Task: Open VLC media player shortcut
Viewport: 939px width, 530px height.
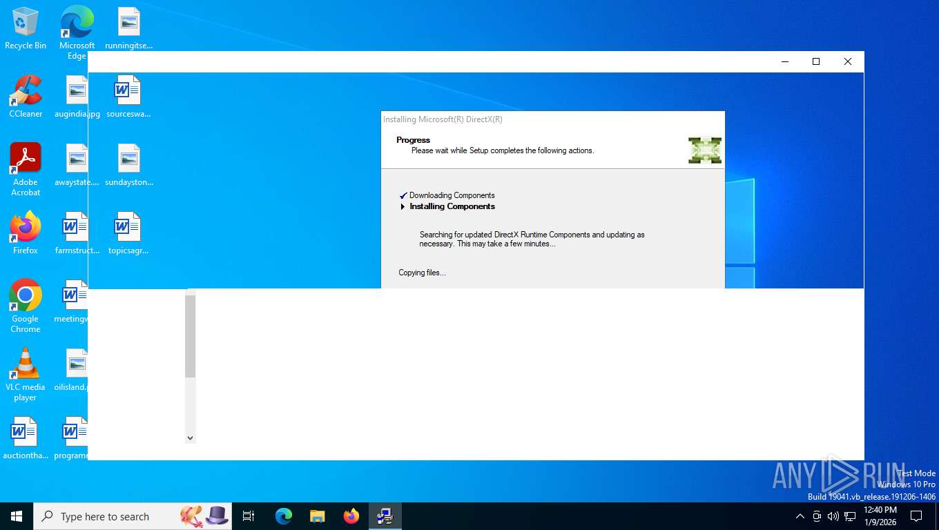Action: [x=26, y=375]
